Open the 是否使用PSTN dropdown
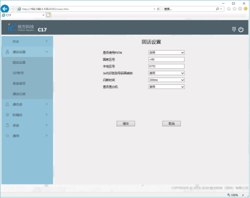 [166, 52]
